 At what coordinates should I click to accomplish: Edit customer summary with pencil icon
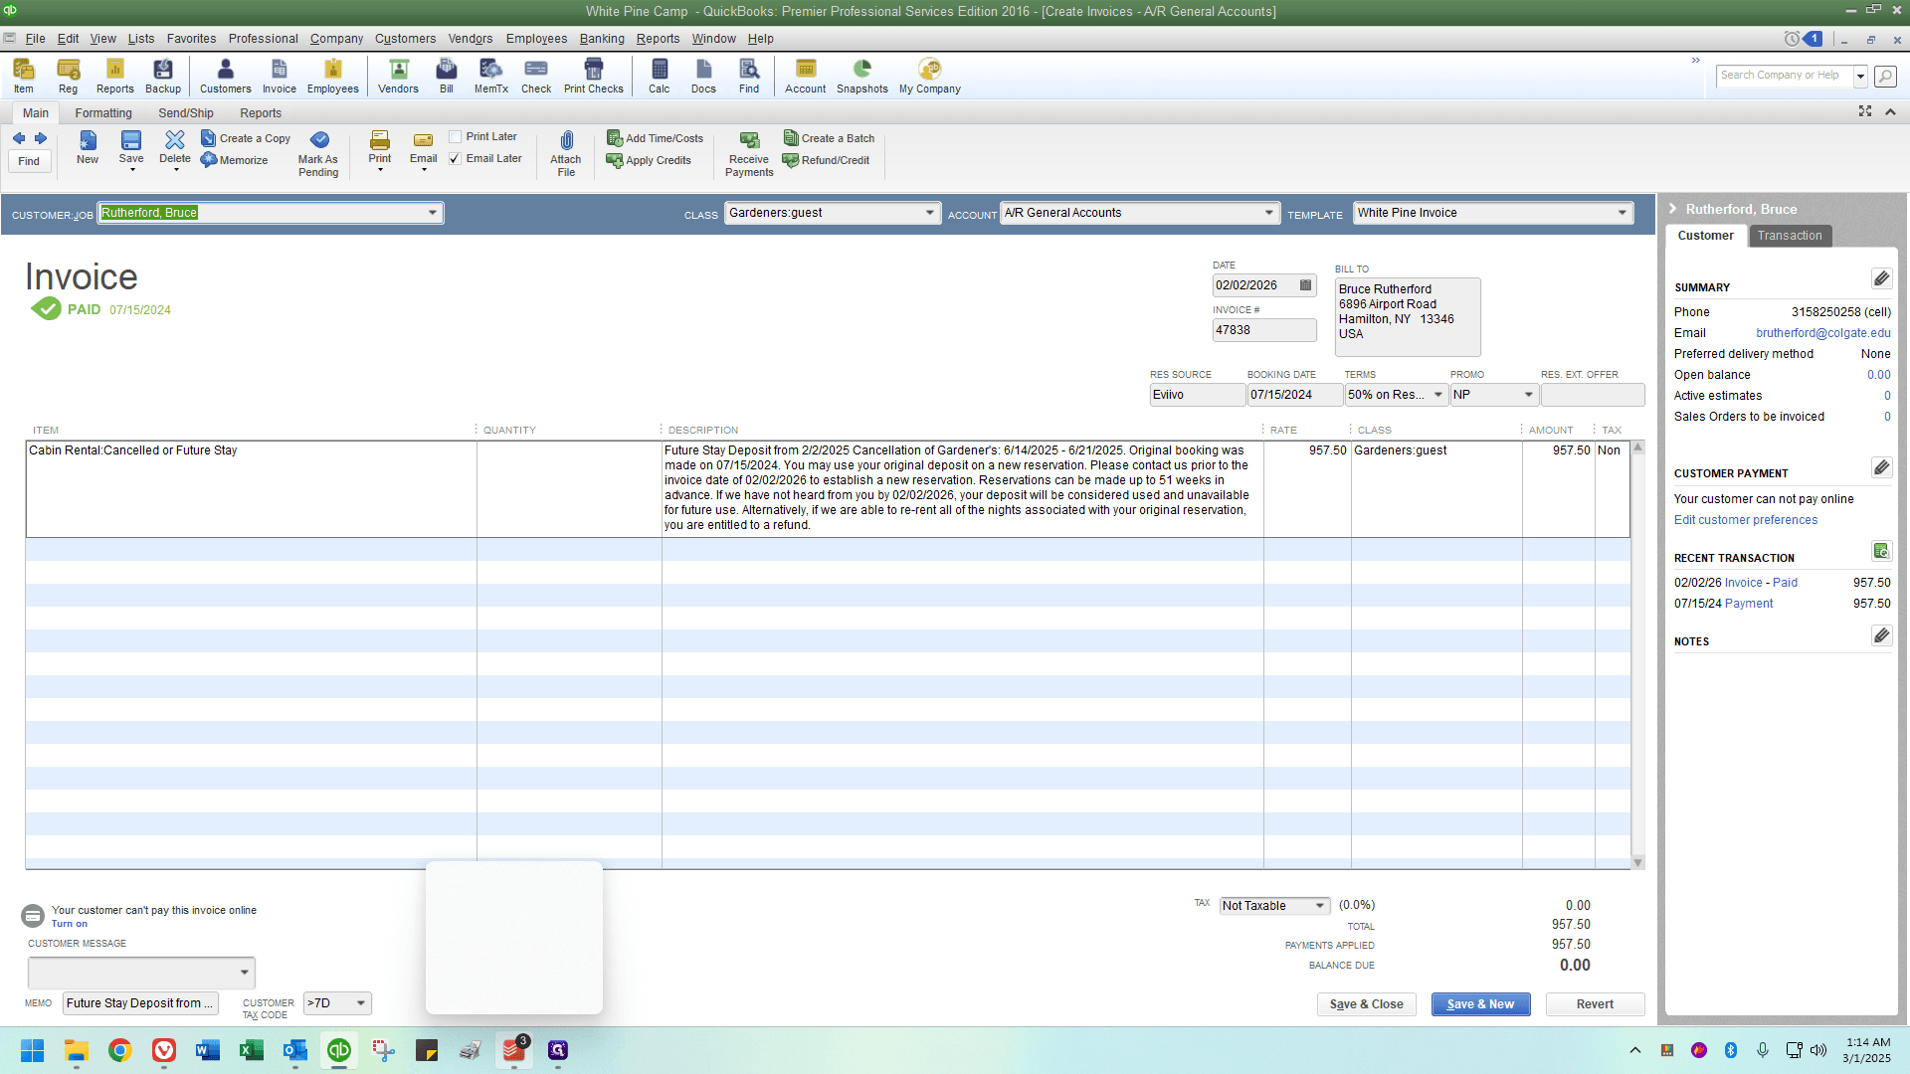click(1881, 278)
